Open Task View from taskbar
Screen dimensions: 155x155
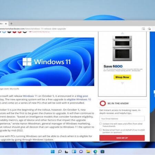point(66,152)
